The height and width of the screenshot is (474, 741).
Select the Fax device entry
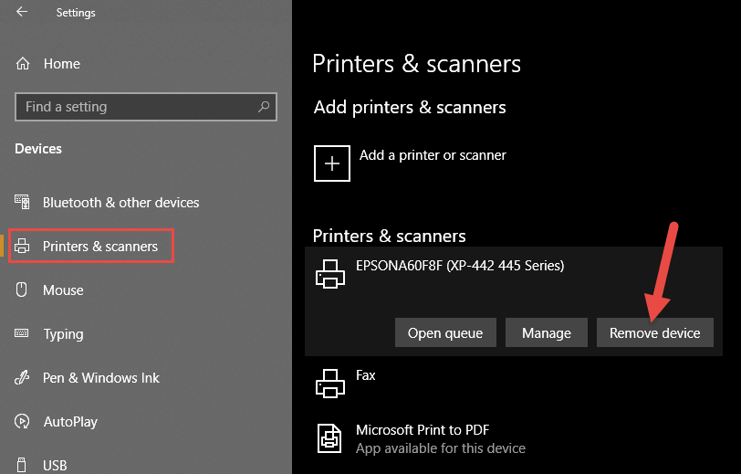pos(514,384)
